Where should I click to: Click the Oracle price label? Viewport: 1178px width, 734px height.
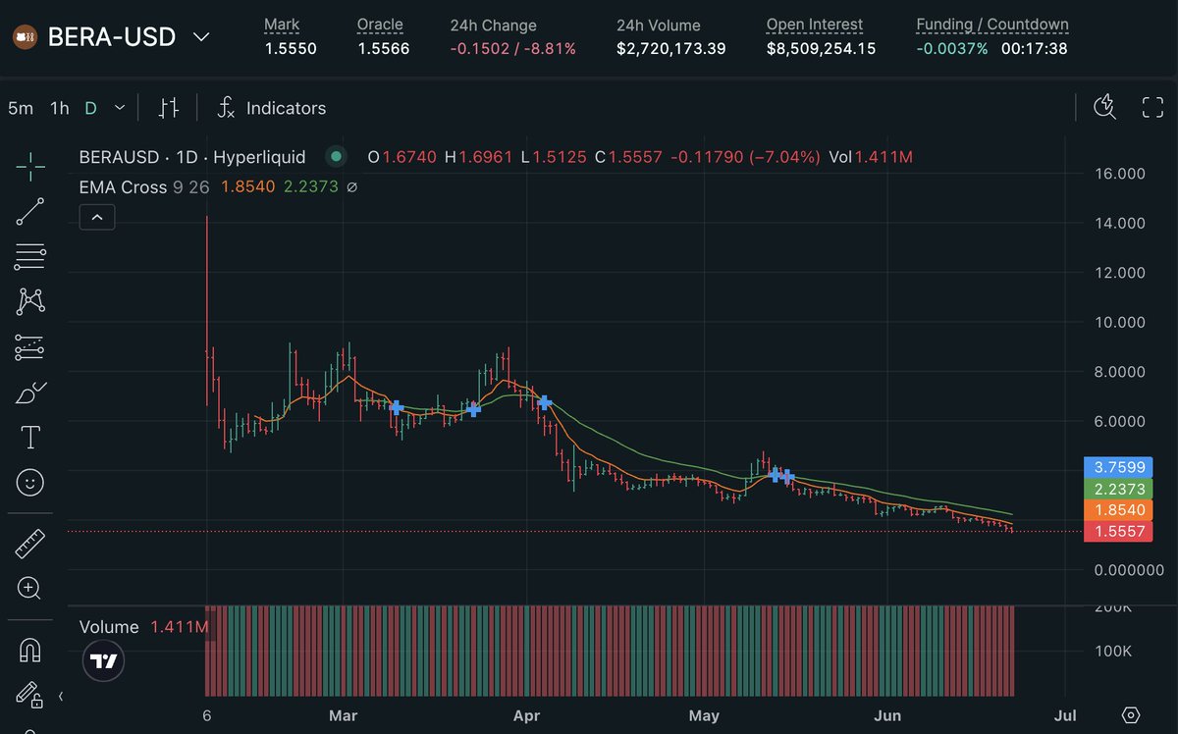pyautogui.click(x=380, y=25)
